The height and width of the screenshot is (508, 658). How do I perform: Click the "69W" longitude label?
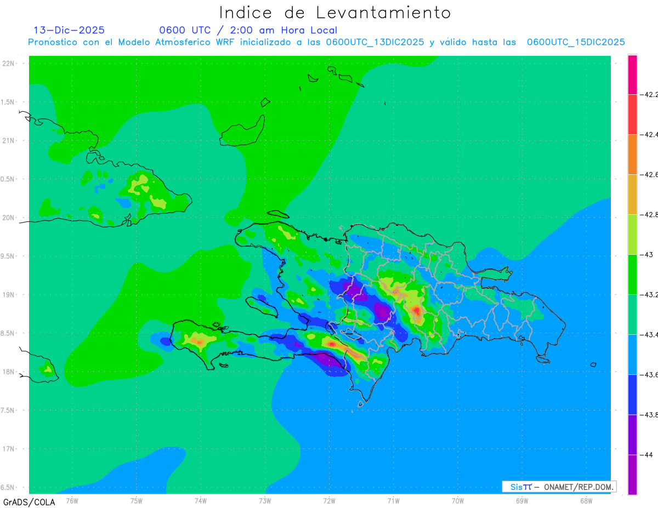(521, 500)
